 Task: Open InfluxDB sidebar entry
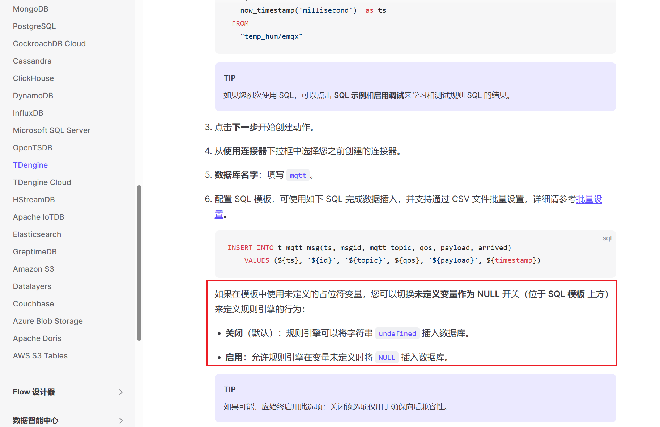(28, 113)
